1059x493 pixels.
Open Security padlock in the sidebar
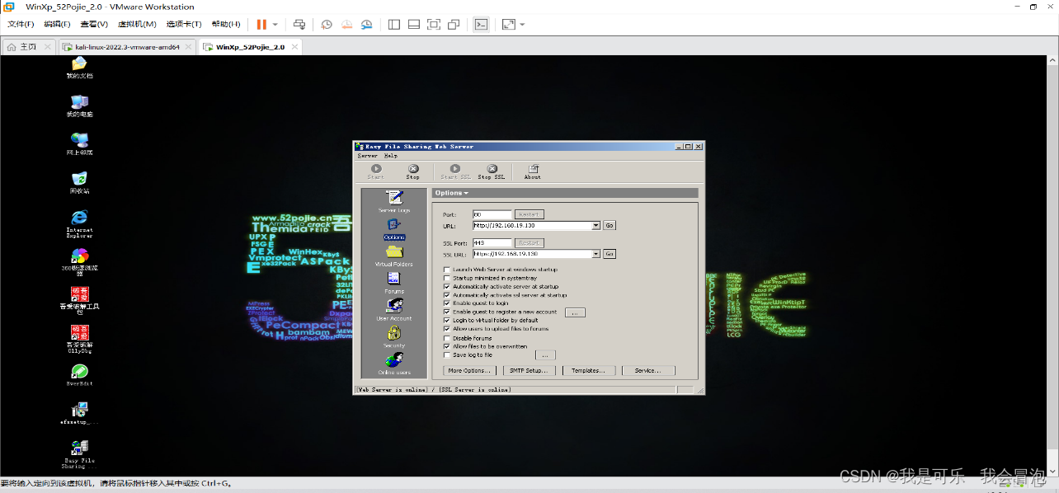click(x=394, y=336)
